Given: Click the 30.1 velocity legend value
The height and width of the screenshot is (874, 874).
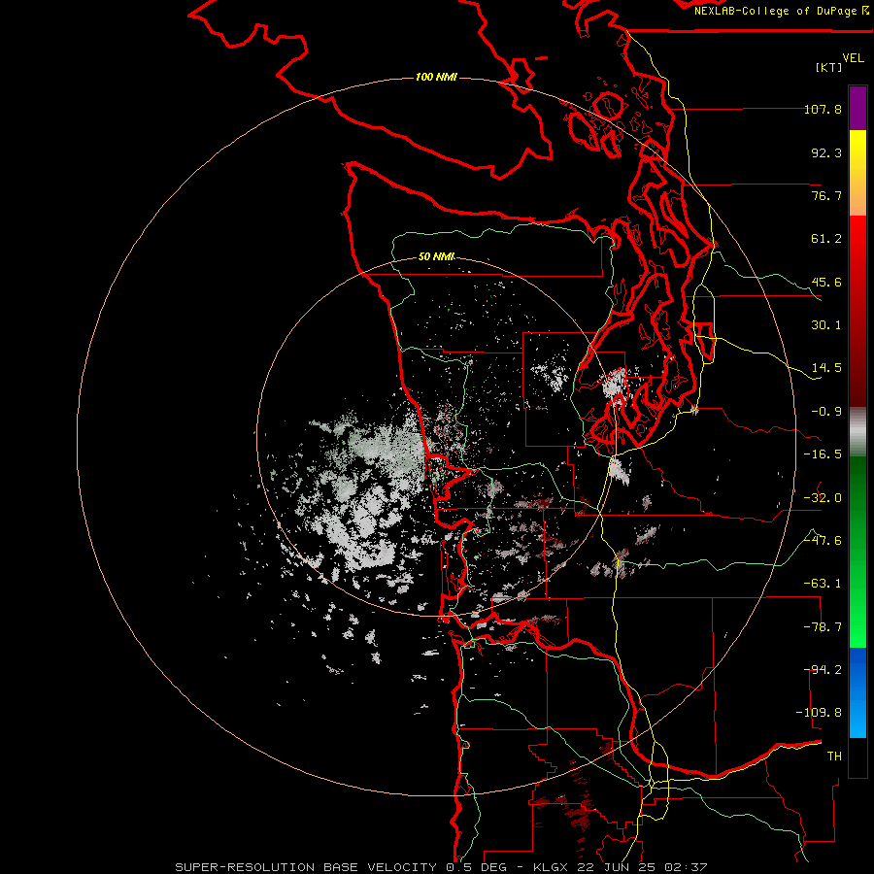Looking at the screenshot, I should click(826, 325).
